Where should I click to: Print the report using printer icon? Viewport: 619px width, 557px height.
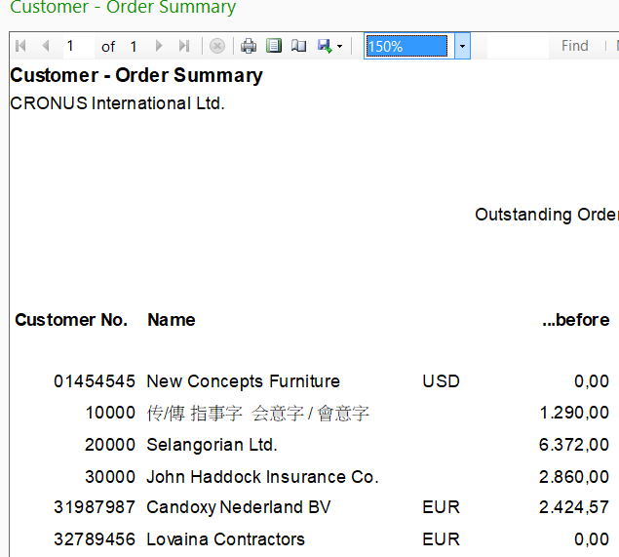[x=249, y=46]
